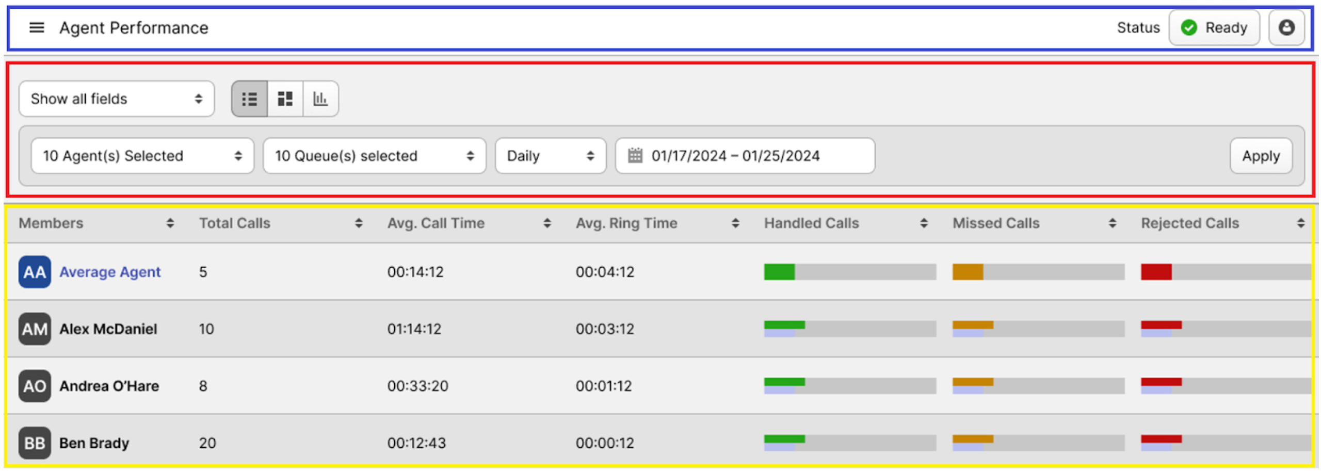This screenshot has width=1321, height=473.
Task: Open the Show all fields dropdown
Action: pos(117,99)
